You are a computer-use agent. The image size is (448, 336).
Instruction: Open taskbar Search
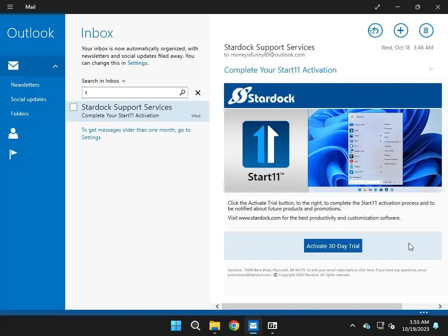(196, 325)
